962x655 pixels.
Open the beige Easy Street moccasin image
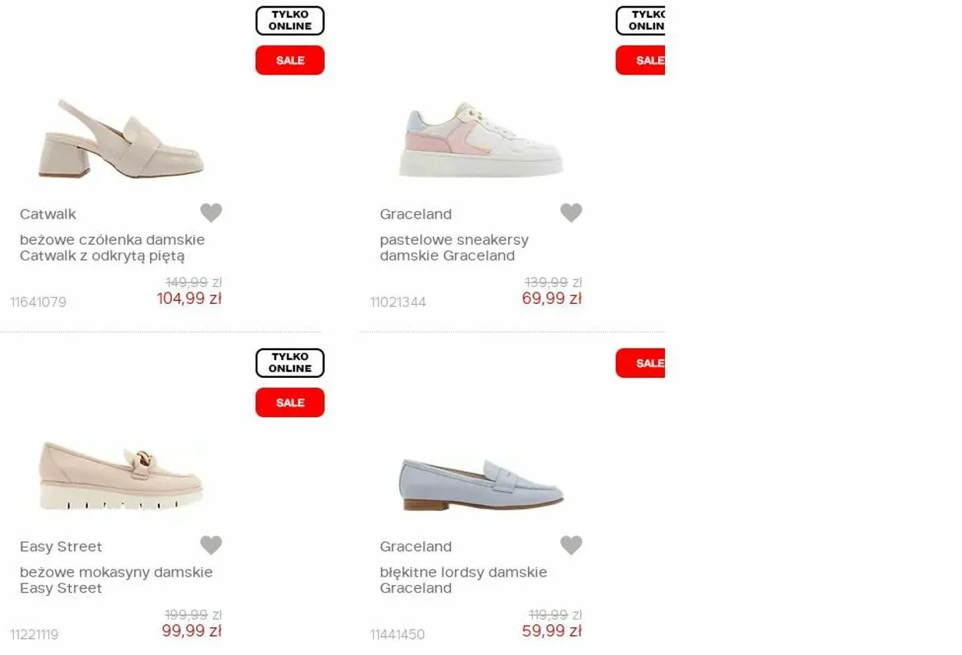(122, 476)
